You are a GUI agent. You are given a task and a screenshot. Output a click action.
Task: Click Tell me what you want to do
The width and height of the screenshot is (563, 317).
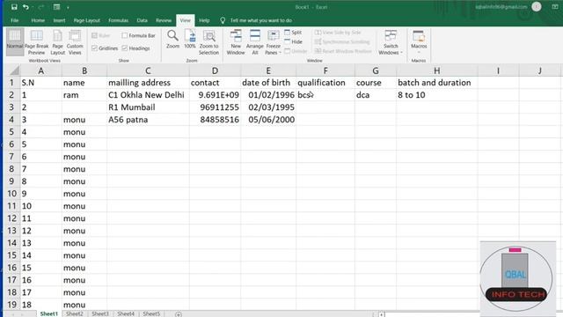point(261,20)
